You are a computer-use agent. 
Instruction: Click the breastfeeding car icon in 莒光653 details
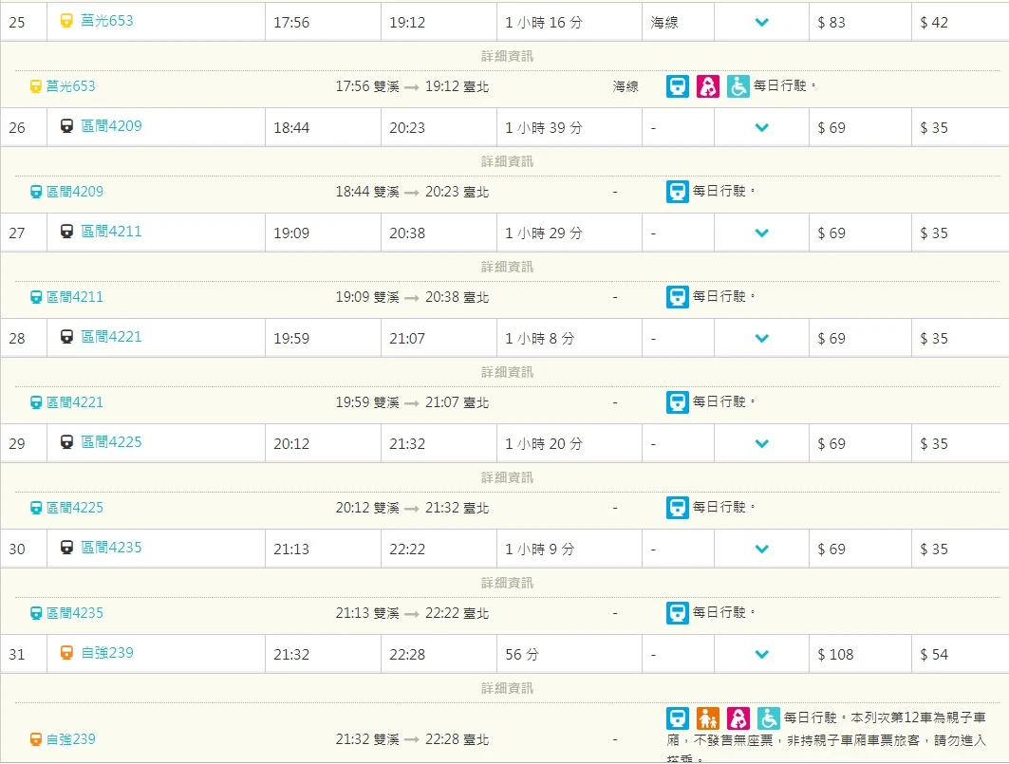(x=708, y=86)
